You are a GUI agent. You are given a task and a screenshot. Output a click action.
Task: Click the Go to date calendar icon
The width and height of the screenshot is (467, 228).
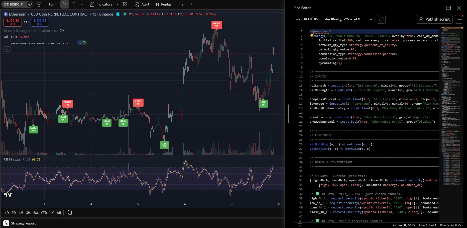pos(69,212)
